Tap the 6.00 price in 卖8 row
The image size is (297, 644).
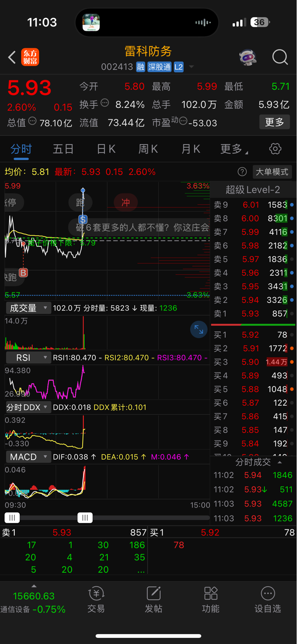pos(250,219)
